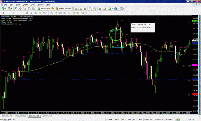Select the EURJPY,M15 chart tab
This screenshot has width=201, height=121.
[34, 116]
